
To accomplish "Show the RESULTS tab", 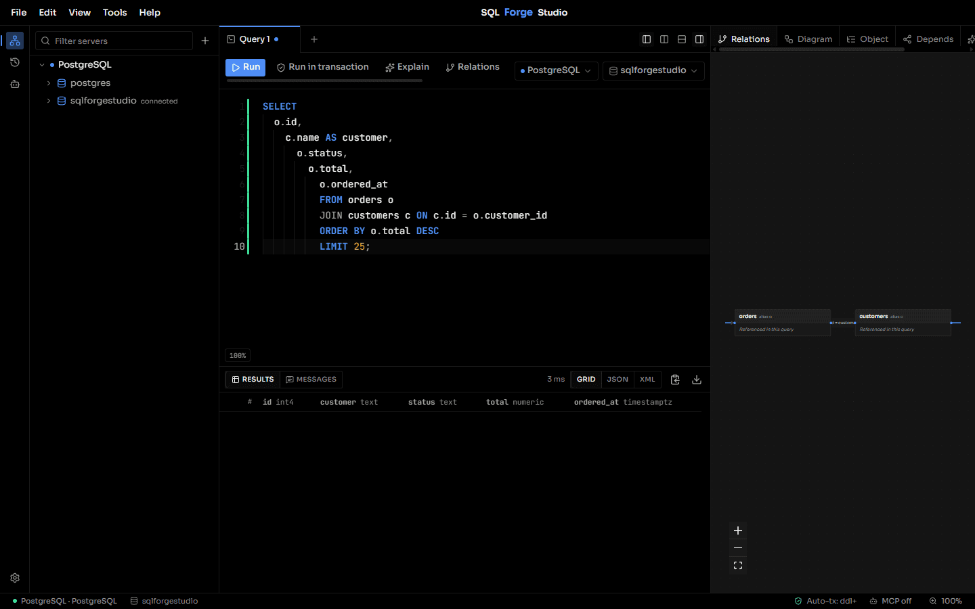I will tap(253, 380).
